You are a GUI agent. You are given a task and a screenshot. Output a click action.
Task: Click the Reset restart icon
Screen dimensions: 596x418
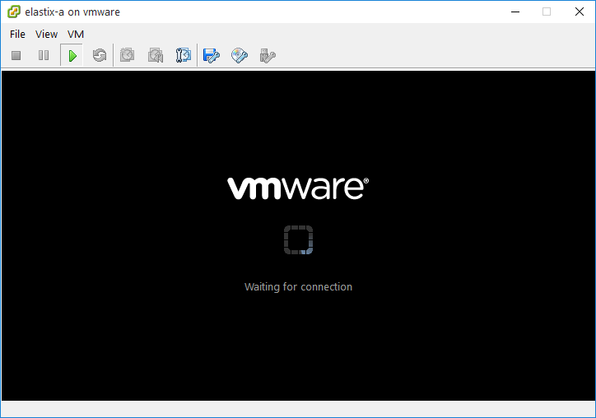100,55
